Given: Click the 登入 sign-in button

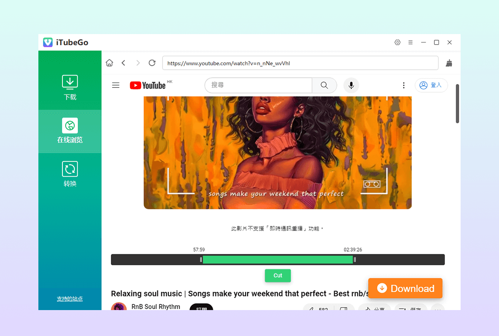Looking at the screenshot, I should pos(431,85).
